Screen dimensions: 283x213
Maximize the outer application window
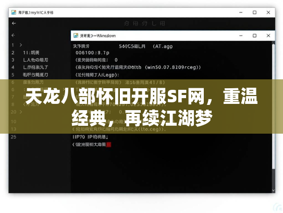(254, 13)
